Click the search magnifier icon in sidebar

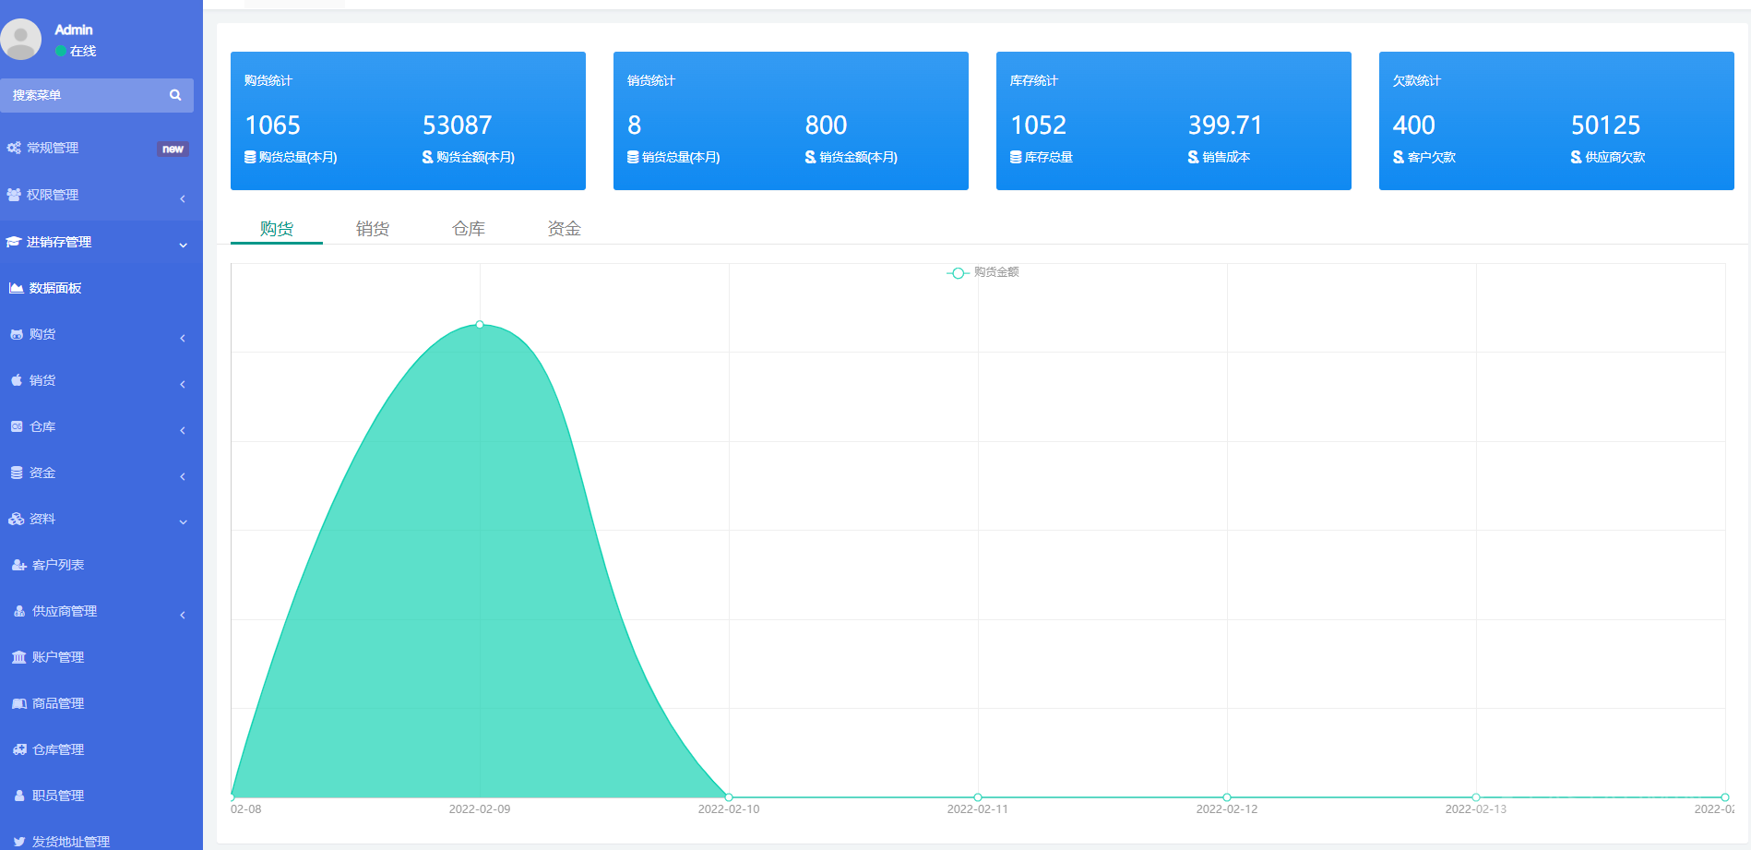click(x=175, y=95)
